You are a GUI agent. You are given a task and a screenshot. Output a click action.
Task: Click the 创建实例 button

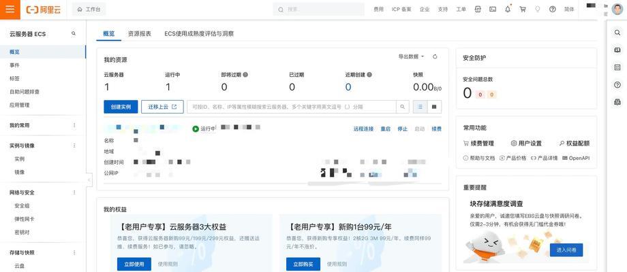point(121,107)
